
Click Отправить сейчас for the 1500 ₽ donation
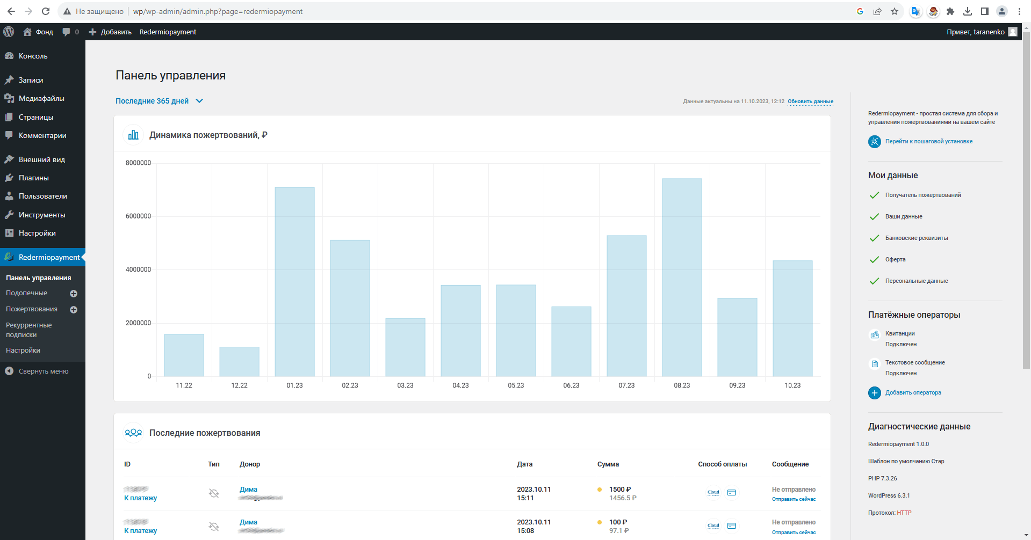(x=794, y=499)
